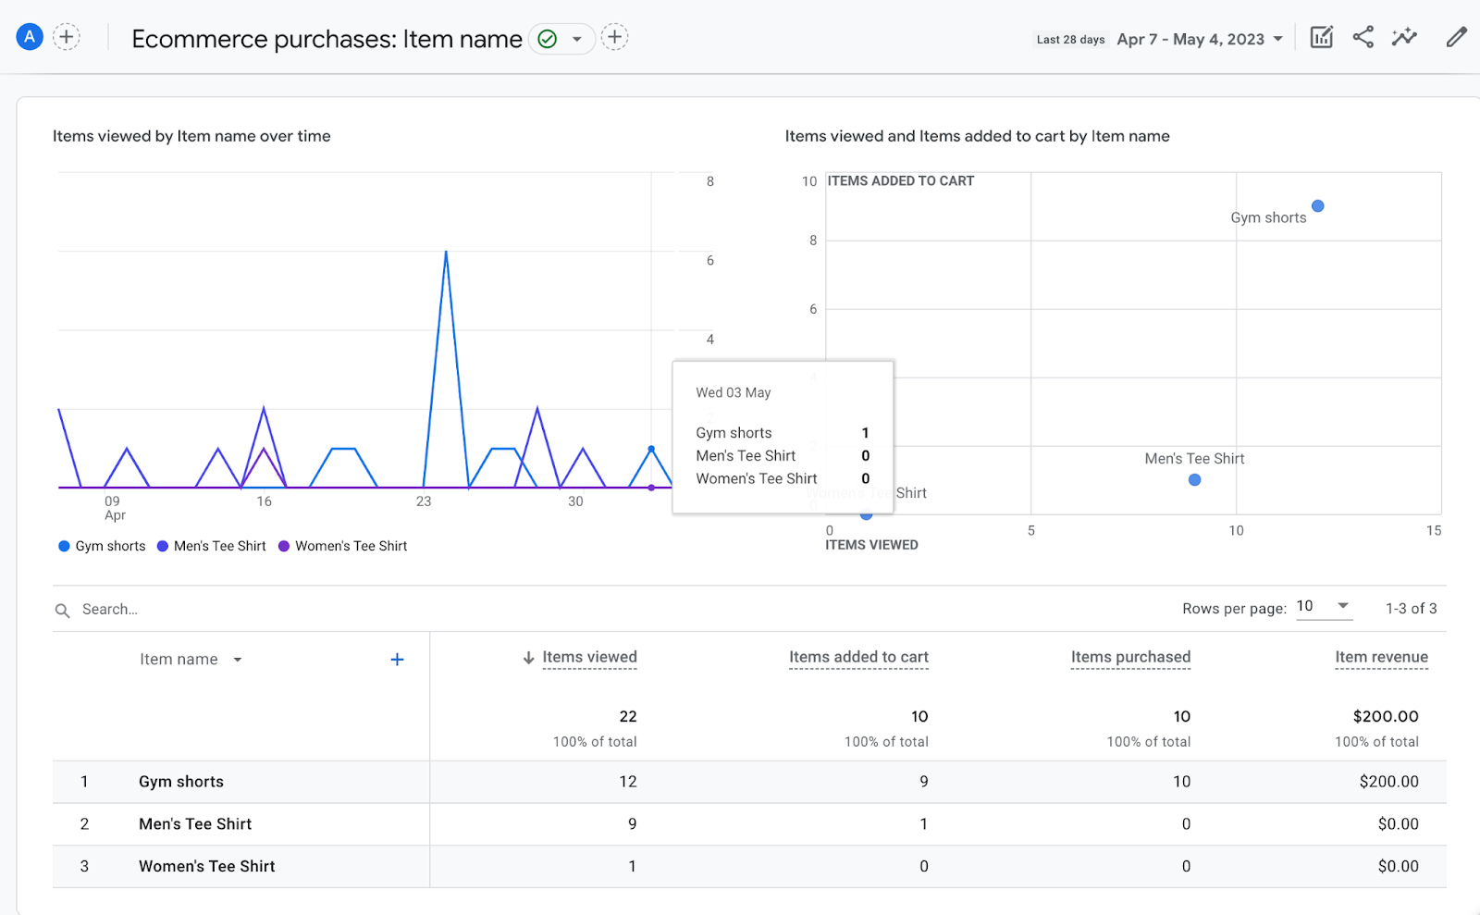The image size is (1480, 915).
Task: Click the blue plus to add dimension
Action: coord(397,660)
